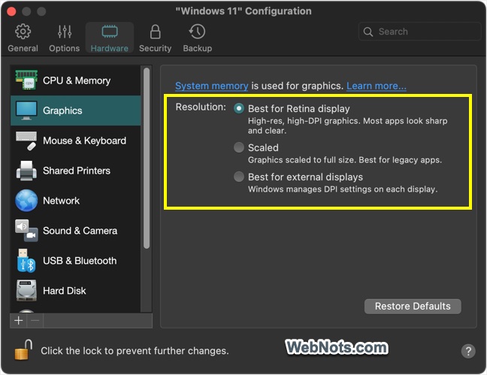Open the Backup clock icon
This screenshot has width=487, height=375.
point(197,32)
